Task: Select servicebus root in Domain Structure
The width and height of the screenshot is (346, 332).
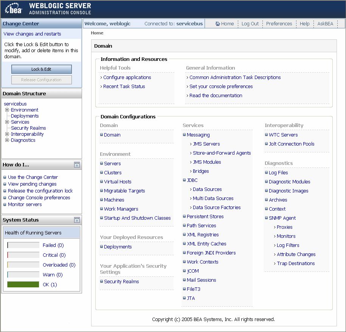Action: click(x=15, y=104)
